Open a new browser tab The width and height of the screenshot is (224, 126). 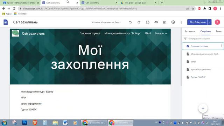pos(162,3)
